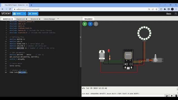The width and height of the screenshot is (178, 100).
Task: Click the '#define LED 26' line
Action: click(x=16, y=41)
